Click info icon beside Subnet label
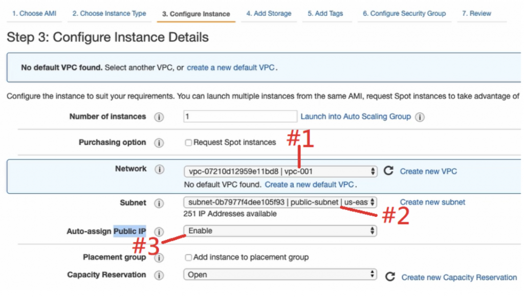This screenshot has width=524, height=297. click(x=159, y=203)
